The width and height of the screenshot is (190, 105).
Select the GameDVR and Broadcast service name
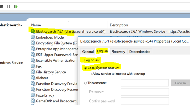(57, 101)
